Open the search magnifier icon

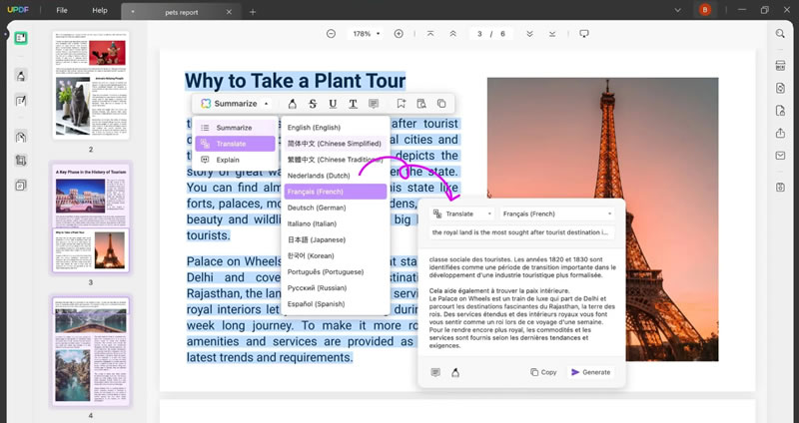pos(780,34)
